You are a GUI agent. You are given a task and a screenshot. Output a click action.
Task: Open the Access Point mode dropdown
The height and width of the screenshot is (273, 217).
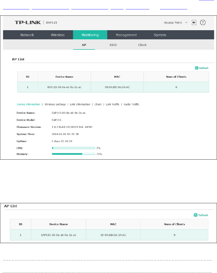pyautogui.click(x=176, y=23)
